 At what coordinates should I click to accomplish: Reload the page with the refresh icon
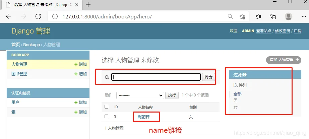coord(38,16)
